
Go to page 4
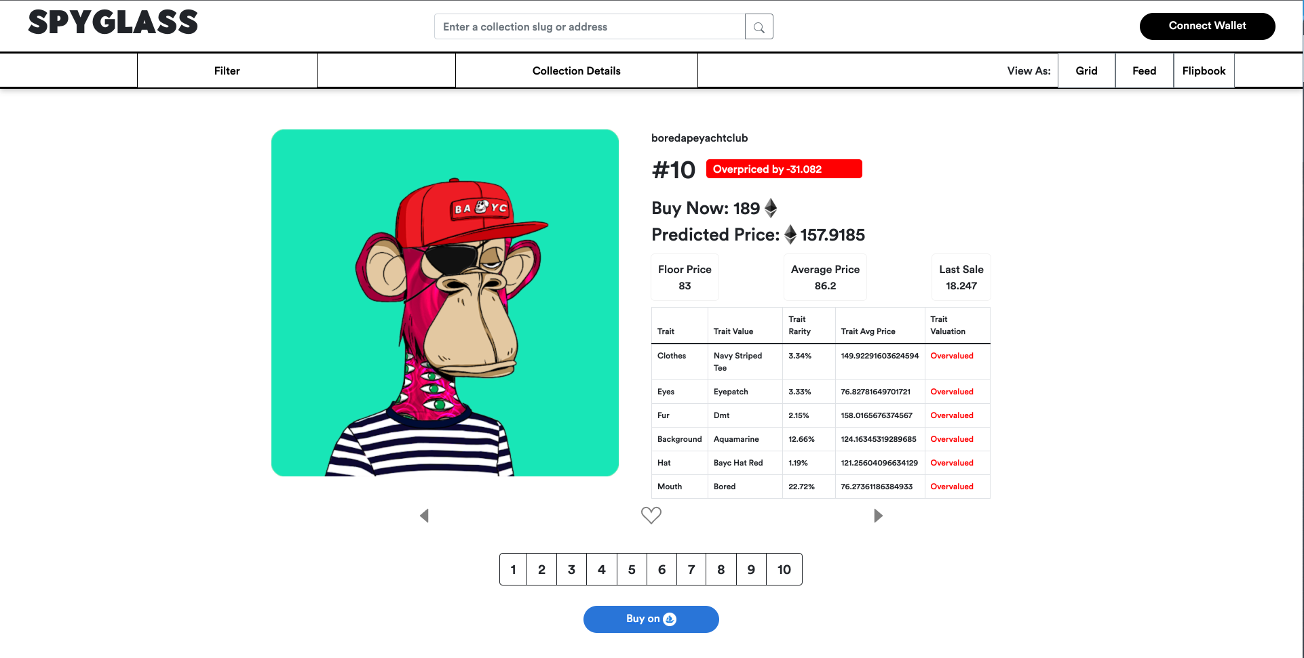coord(602,569)
